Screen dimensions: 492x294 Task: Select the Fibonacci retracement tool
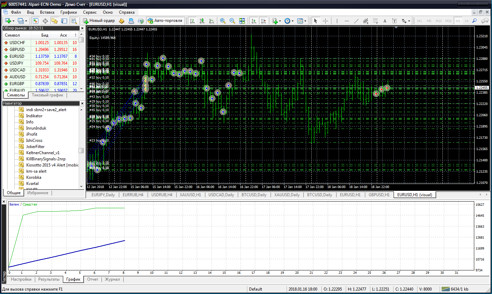375,21
